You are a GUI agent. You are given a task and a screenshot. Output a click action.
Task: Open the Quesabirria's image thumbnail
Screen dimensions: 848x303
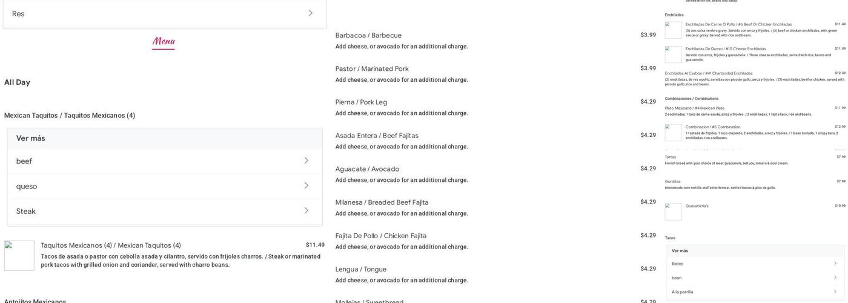pyautogui.click(x=673, y=211)
